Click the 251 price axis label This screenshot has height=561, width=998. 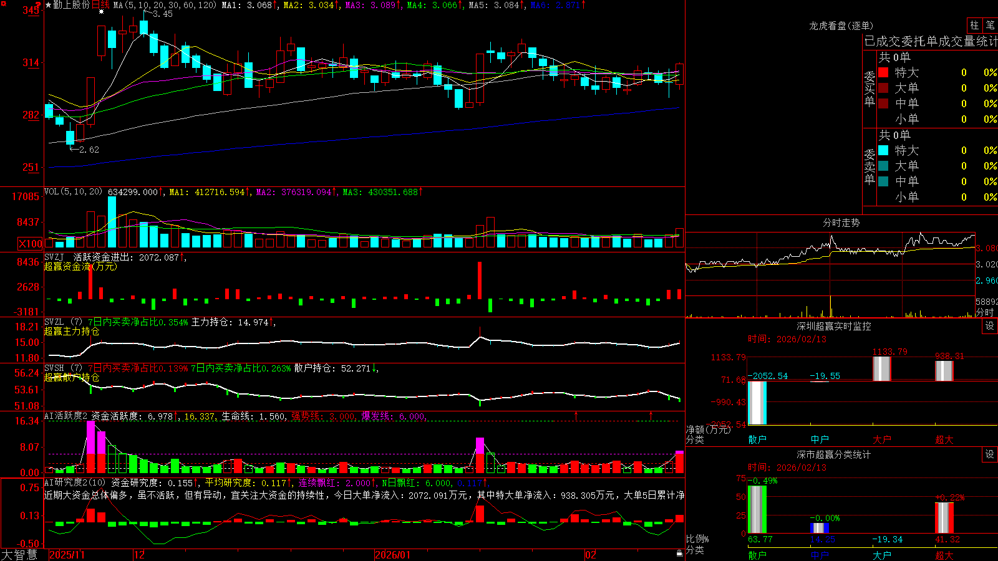pos(31,167)
